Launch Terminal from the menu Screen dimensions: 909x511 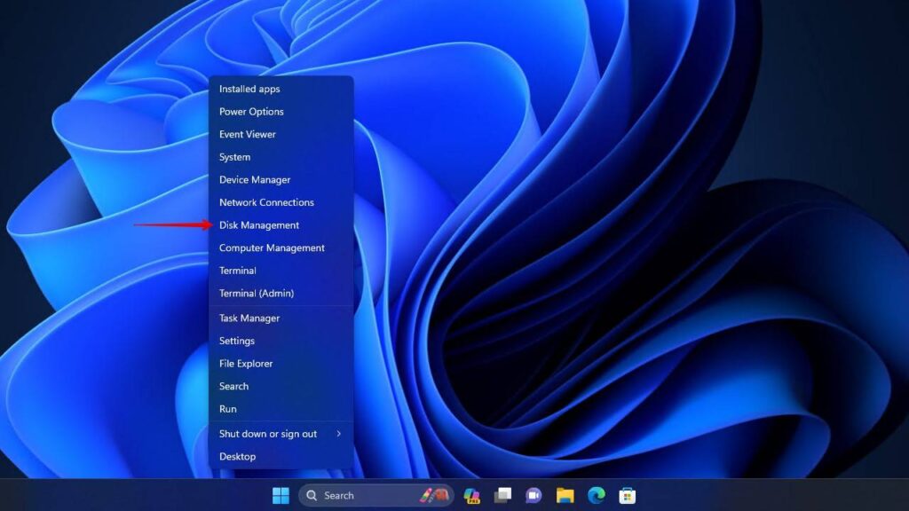(281, 271)
